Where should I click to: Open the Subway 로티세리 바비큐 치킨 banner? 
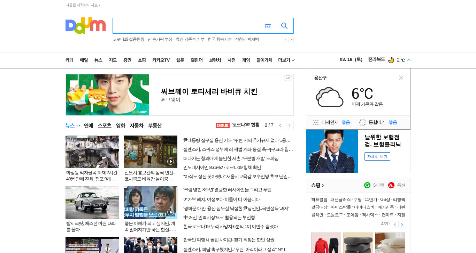179,95
